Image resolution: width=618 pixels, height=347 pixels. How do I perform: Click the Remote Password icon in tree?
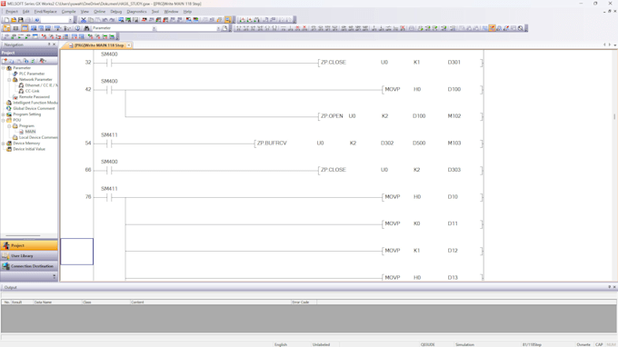[x=15, y=97]
